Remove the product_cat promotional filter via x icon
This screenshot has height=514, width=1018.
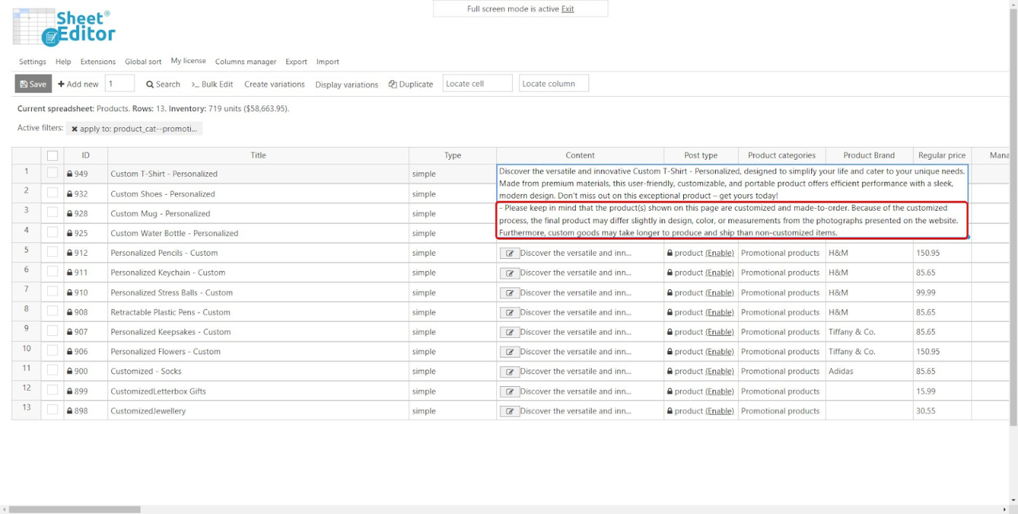pyautogui.click(x=74, y=128)
